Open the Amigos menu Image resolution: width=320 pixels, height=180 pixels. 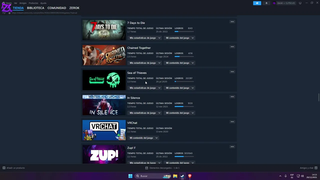point(23,3)
